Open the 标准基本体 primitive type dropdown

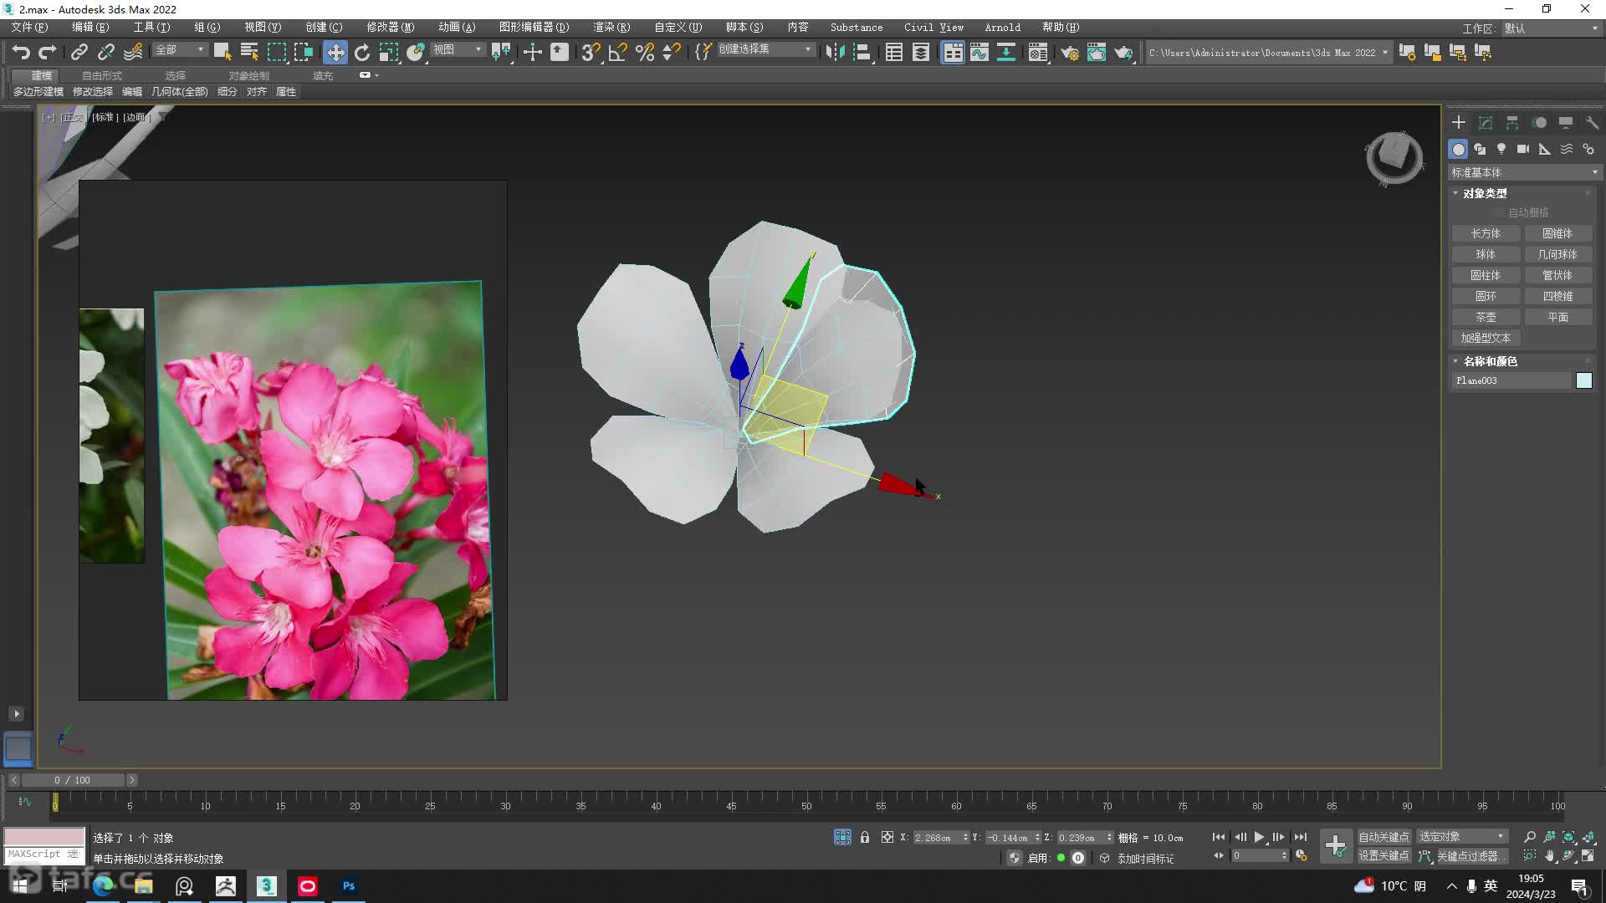pyautogui.click(x=1524, y=172)
